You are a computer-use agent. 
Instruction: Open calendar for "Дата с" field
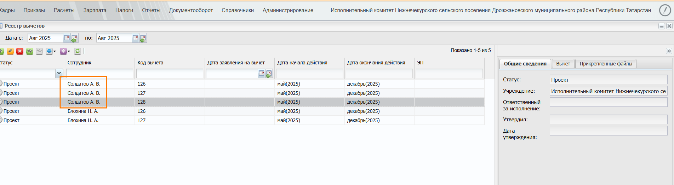coord(67,38)
